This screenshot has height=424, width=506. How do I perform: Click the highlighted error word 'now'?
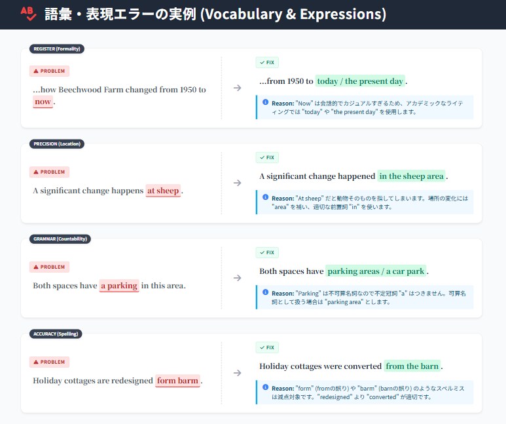43,102
